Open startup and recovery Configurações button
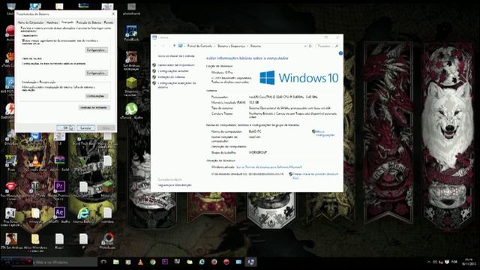This screenshot has width=480, height=270. [97, 96]
